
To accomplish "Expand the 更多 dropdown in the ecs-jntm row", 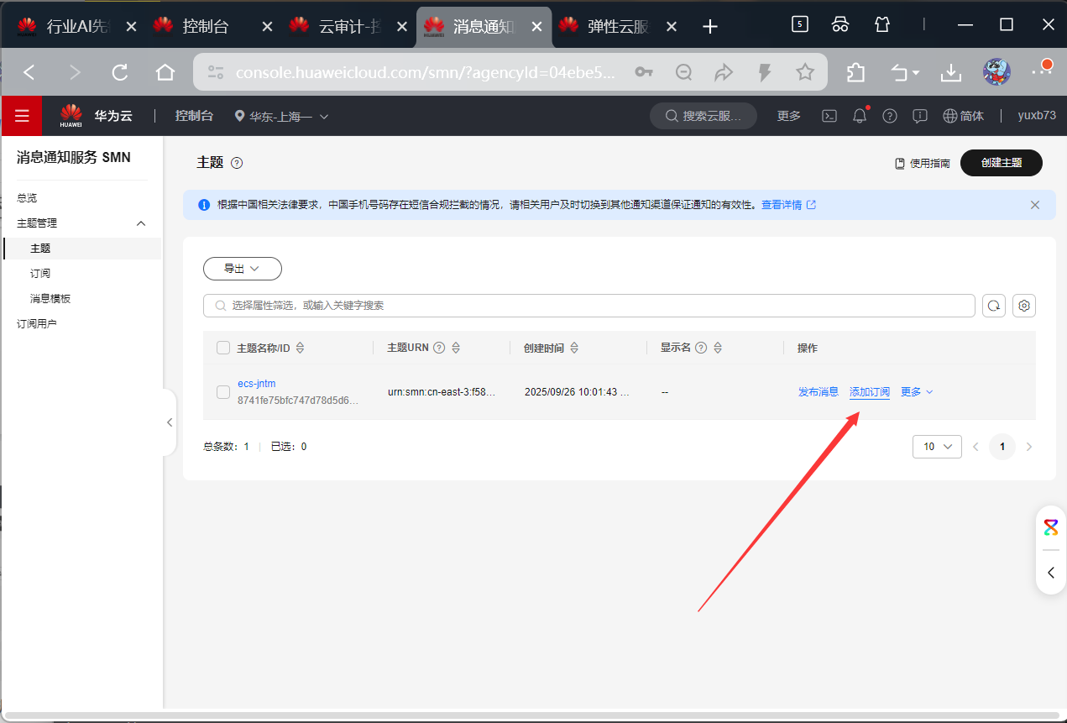I will click(x=917, y=392).
